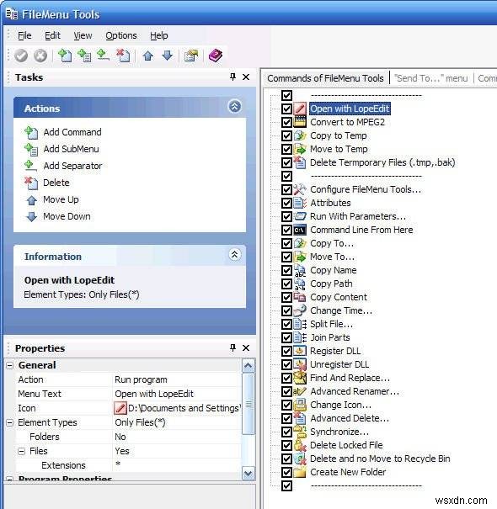Click the Move Down action link
Screen dimensions: 497x509
tap(67, 216)
